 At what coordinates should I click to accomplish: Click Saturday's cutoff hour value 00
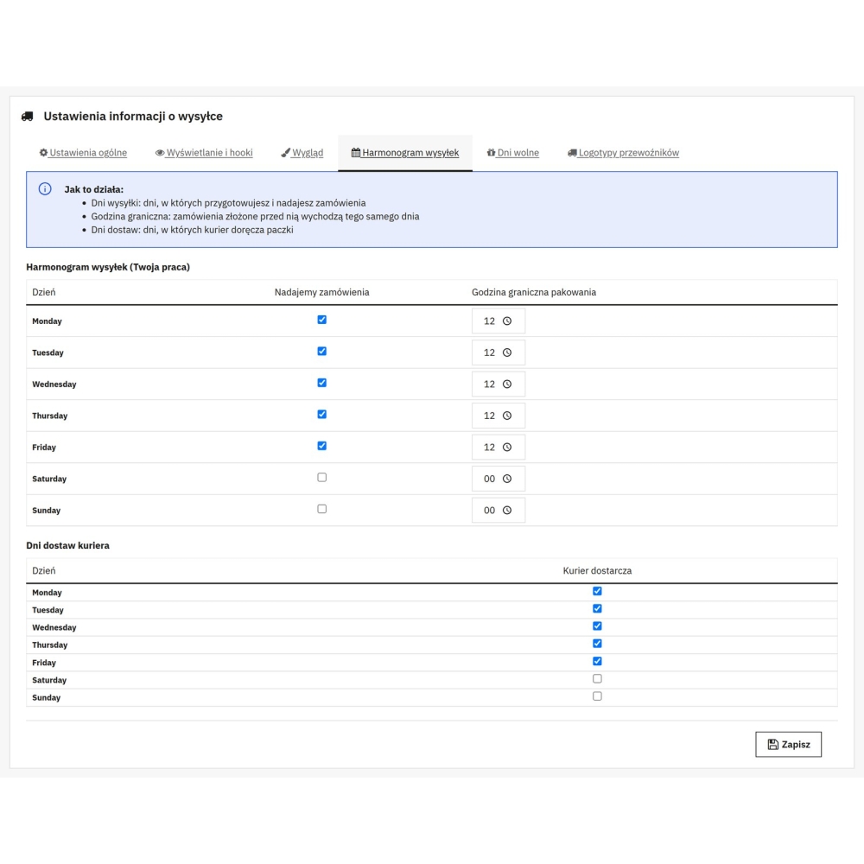coord(489,479)
